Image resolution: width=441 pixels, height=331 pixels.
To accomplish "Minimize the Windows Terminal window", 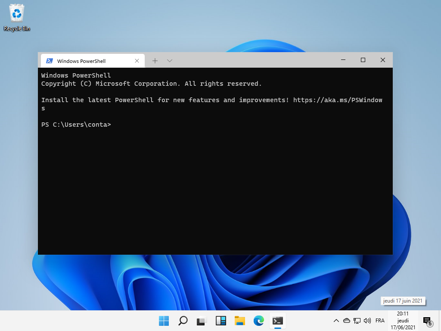I will pyautogui.click(x=343, y=60).
